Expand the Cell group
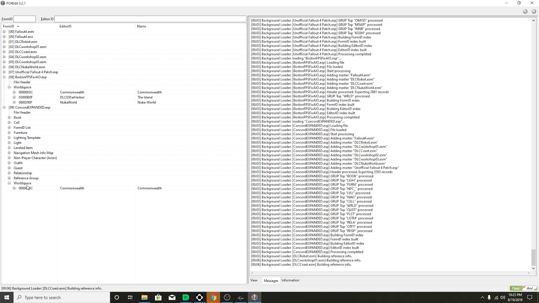The height and width of the screenshot is (303, 539). point(9,122)
